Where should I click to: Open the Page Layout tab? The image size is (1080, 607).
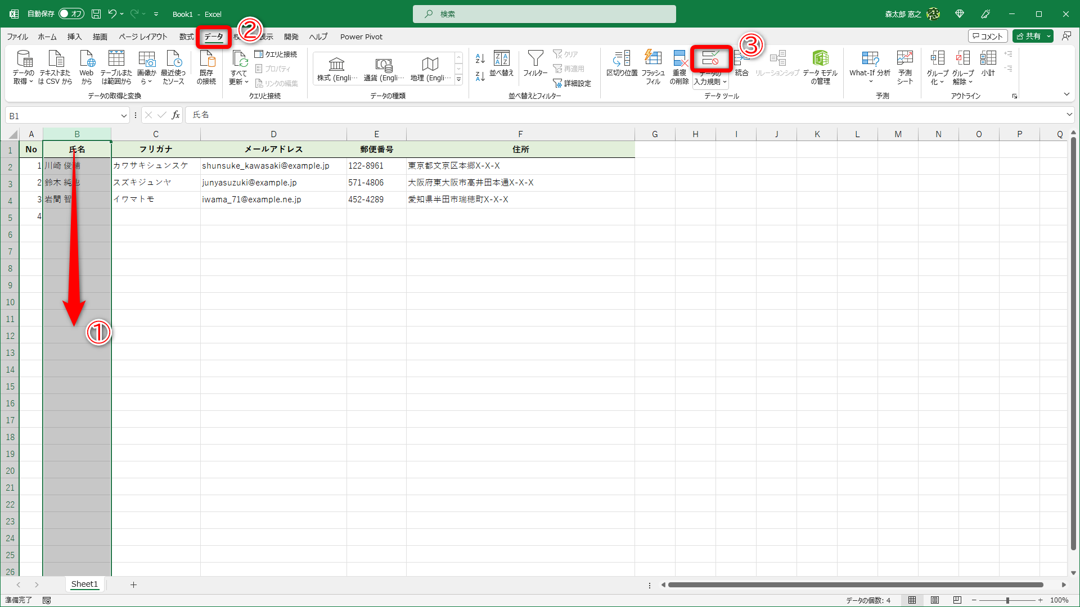click(143, 37)
